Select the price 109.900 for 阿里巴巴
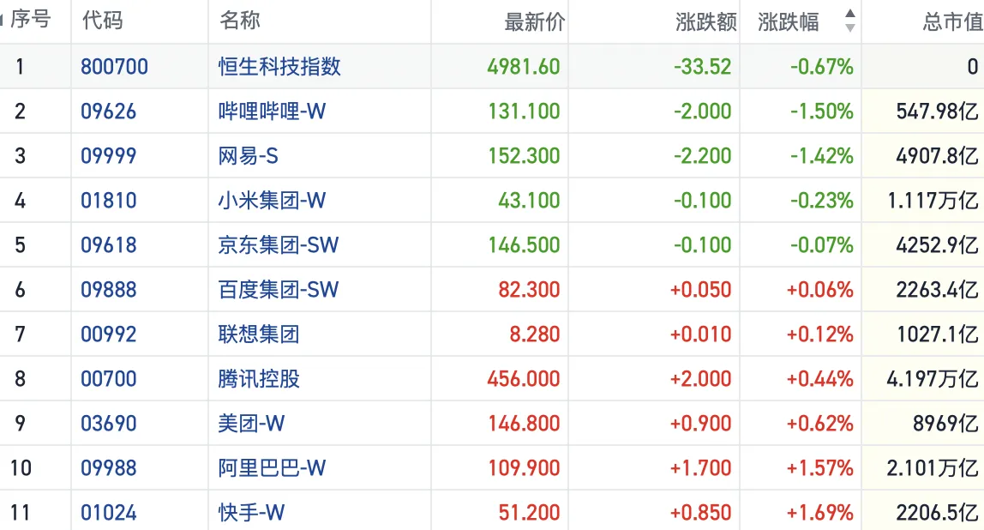The width and height of the screenshot is (984, 530). tap(524, 468)
